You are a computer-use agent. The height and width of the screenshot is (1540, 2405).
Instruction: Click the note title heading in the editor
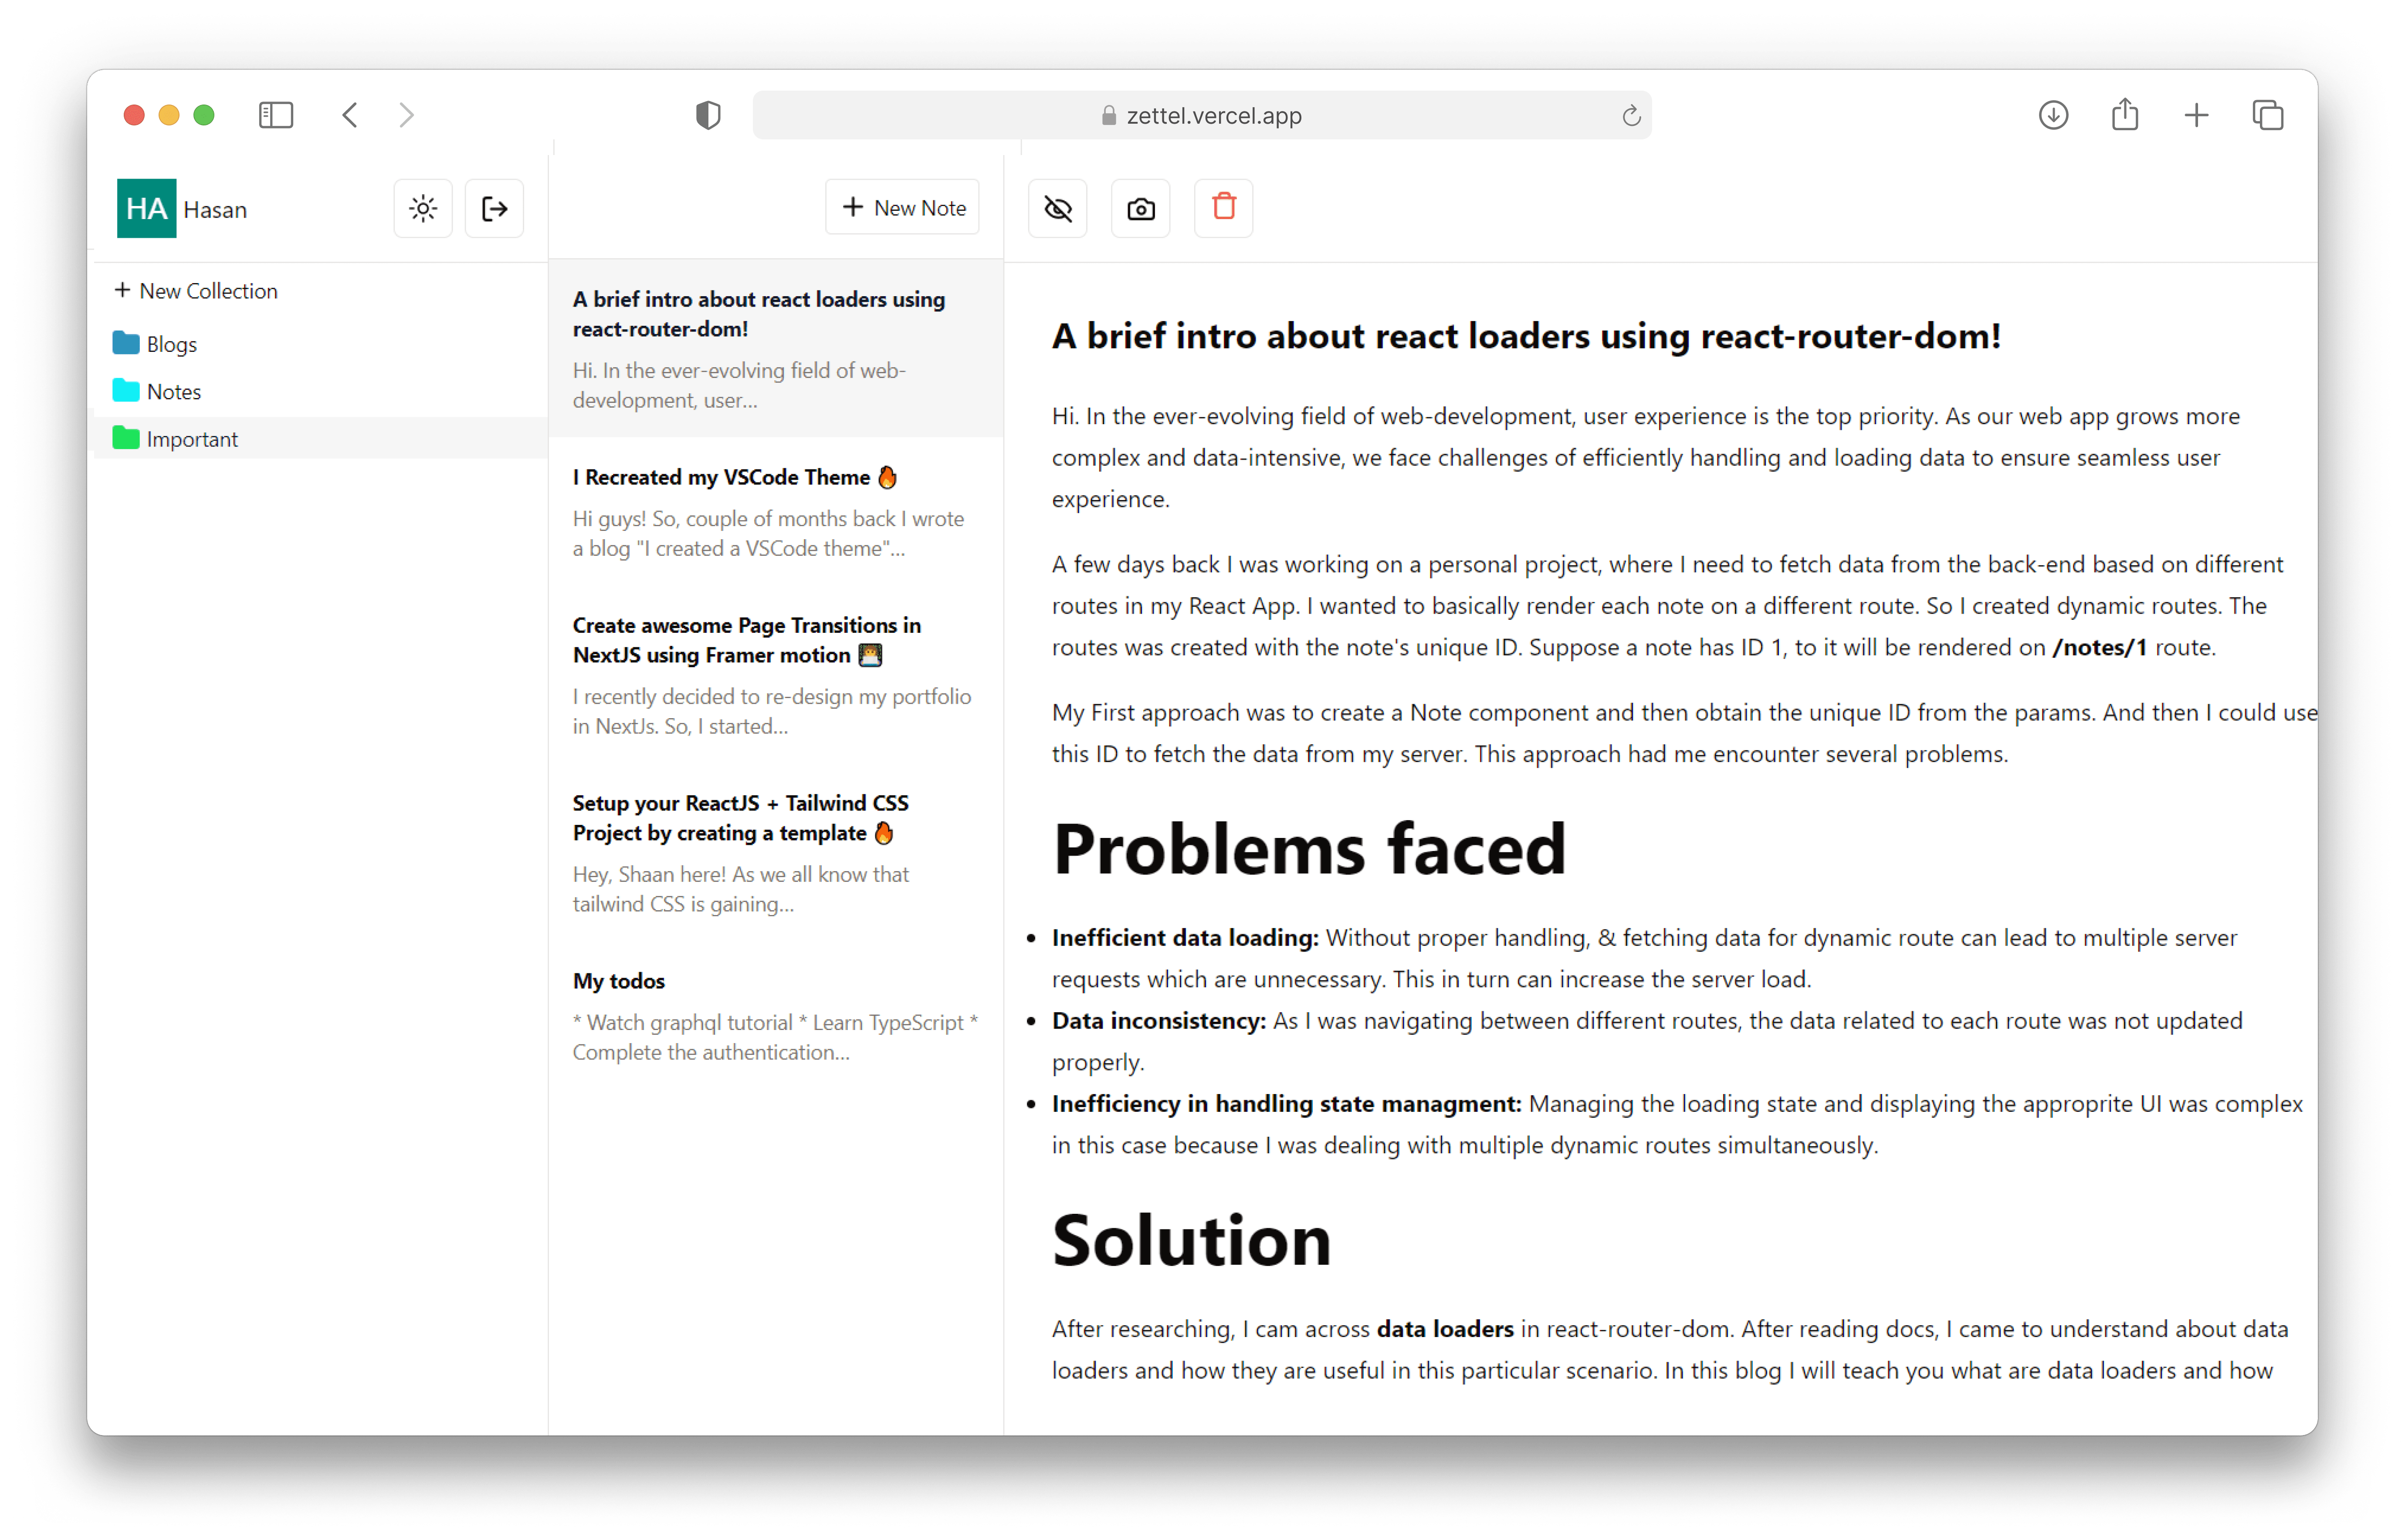(x=1526, y=336)
